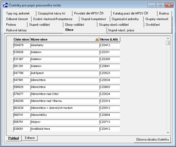Select Katalog prací dle MPSV ČR tab
The width and height of the screenshot is (176, 147).
(134, 13)
